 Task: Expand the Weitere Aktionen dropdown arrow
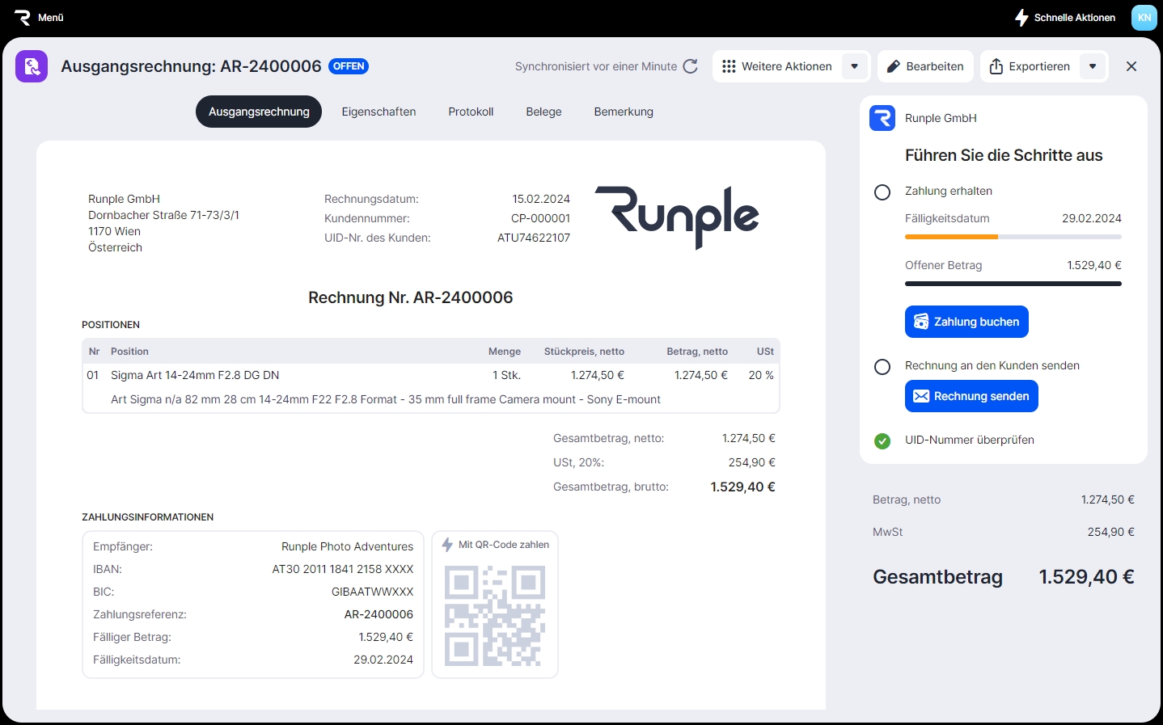coord(855,66)
